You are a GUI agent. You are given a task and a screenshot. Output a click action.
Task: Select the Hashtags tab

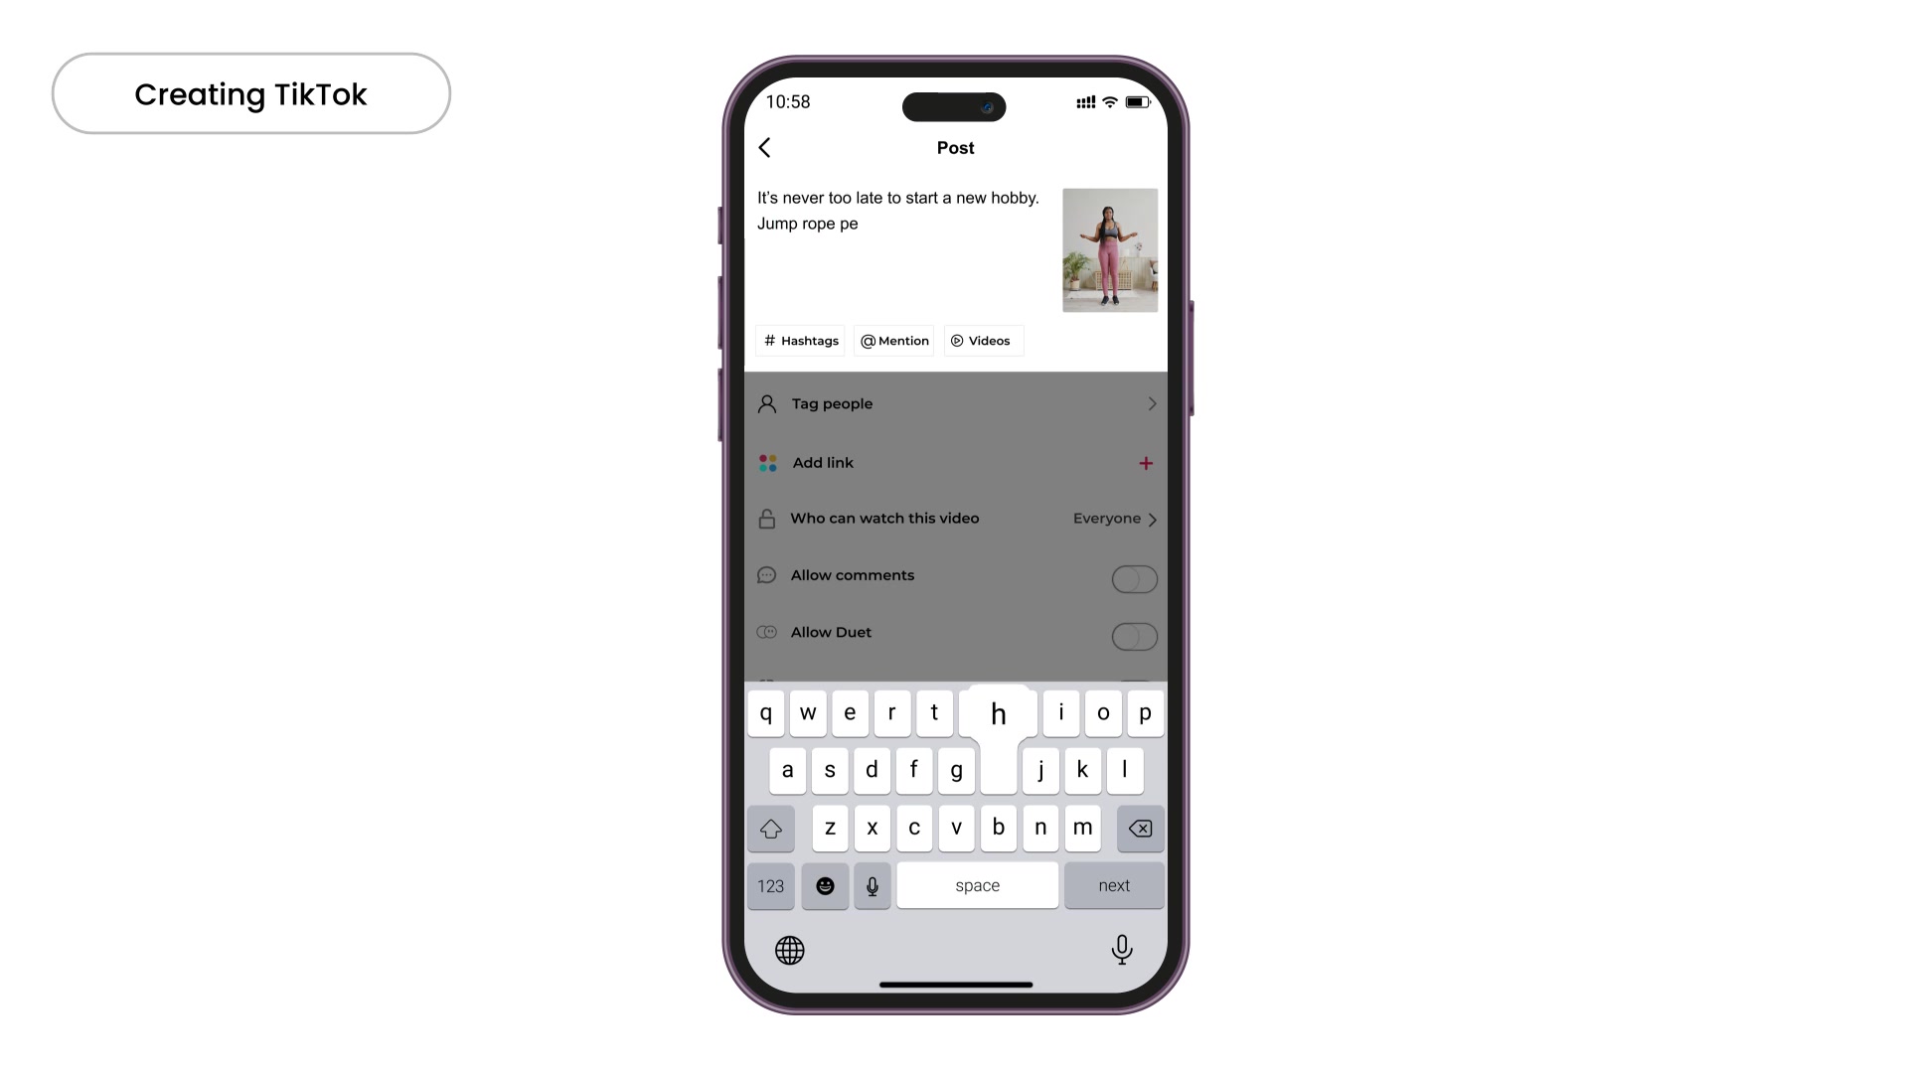801,341
